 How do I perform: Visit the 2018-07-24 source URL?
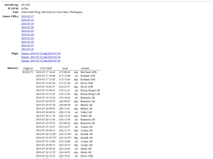[x=28, y=35]
